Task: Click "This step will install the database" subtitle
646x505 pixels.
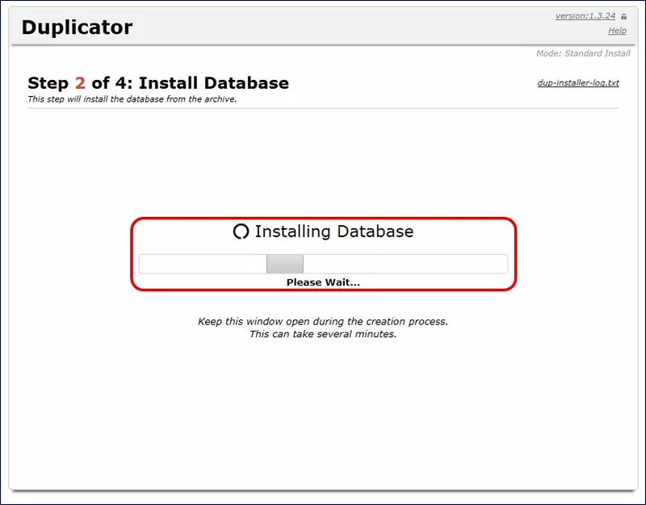Action: [x=132, y=99]
